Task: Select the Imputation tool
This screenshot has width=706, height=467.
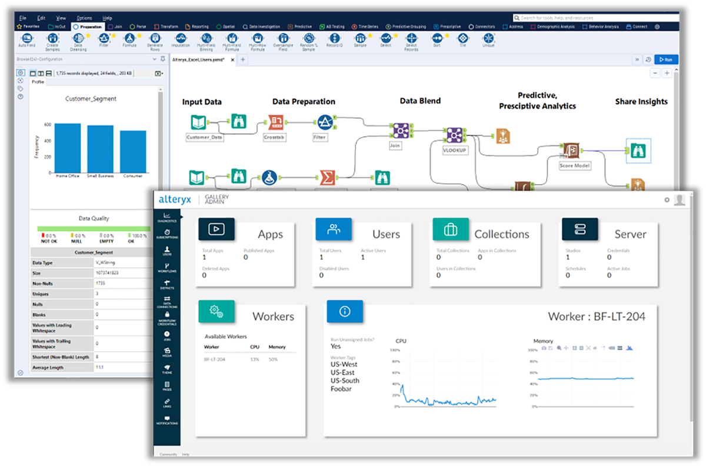Action: [x=181, y=39]
